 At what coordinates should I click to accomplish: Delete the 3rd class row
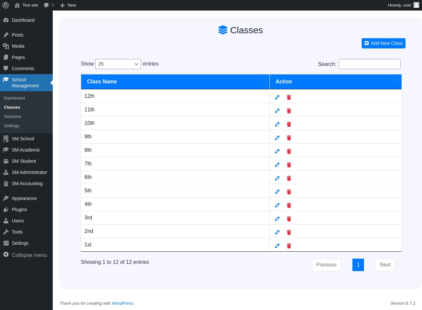(289, 219)
